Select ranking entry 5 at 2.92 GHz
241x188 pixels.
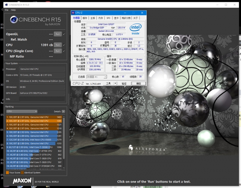coord(34,132)
